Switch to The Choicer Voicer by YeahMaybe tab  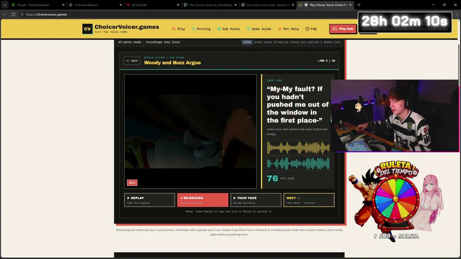tap(211, 5)
